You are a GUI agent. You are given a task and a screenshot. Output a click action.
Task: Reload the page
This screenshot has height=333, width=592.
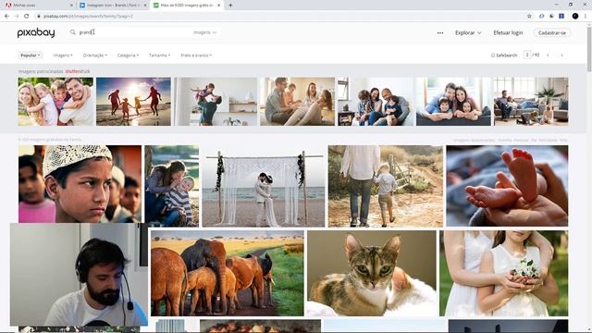click(x=27, y=17)
